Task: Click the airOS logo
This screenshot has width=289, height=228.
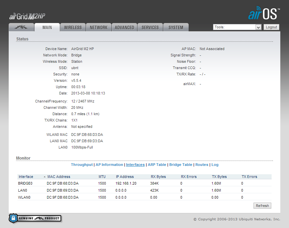Action: 264,13
